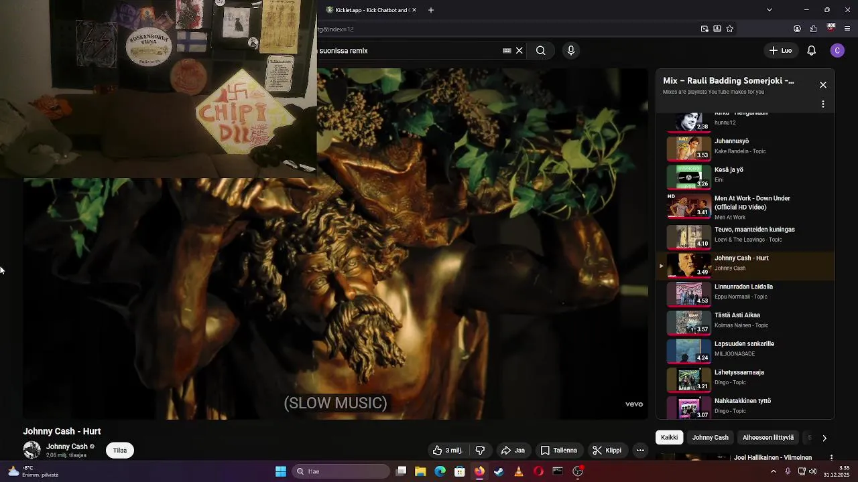Open File Explorer from the taskbar
The height and width of the screenshot is (482, 858).
(x=420, y=471)
